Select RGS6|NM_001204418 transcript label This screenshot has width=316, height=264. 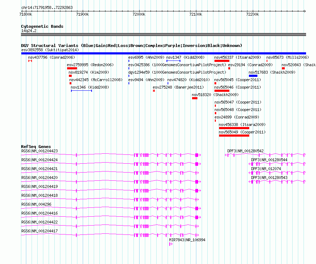39,195
